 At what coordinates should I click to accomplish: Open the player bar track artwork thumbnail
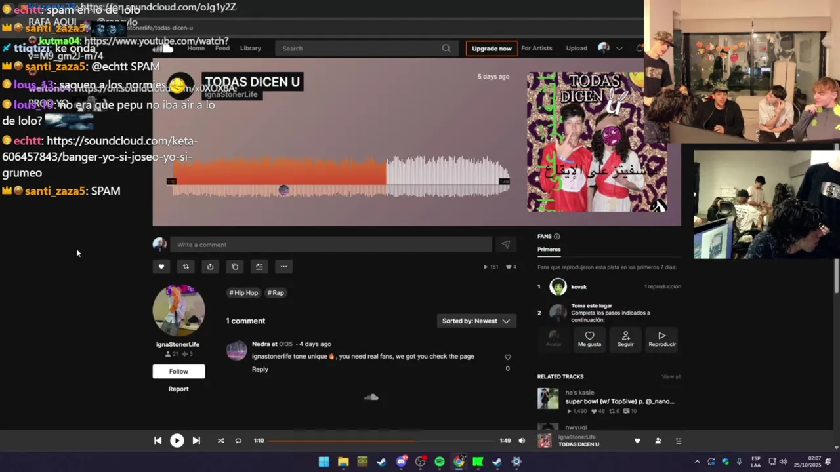[x=545, y=441]
